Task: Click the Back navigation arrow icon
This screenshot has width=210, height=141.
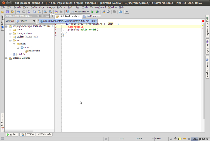Action: pos(56,12)
